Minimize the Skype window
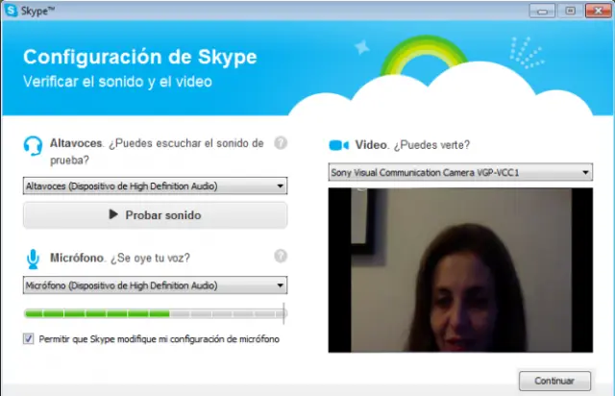 (542, 11)
